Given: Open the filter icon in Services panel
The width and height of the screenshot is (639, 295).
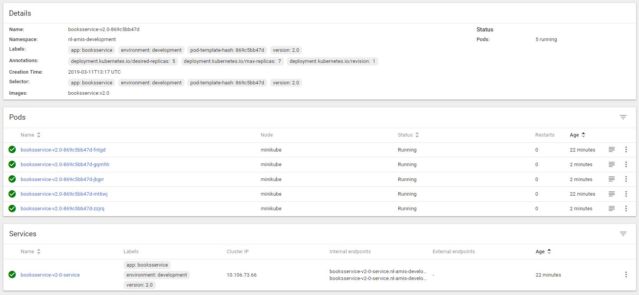Looking at the screenshot, I should pos(623,234).
